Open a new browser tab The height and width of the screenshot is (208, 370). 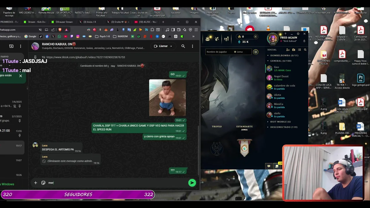coord(163,22)
